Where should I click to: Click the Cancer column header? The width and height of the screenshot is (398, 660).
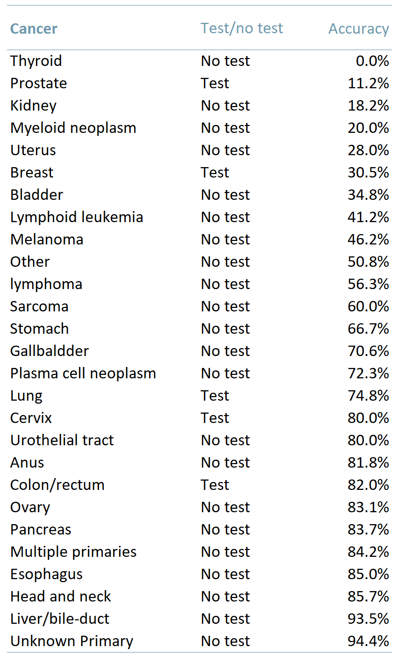pyautogui.click(x=34, y=29)
